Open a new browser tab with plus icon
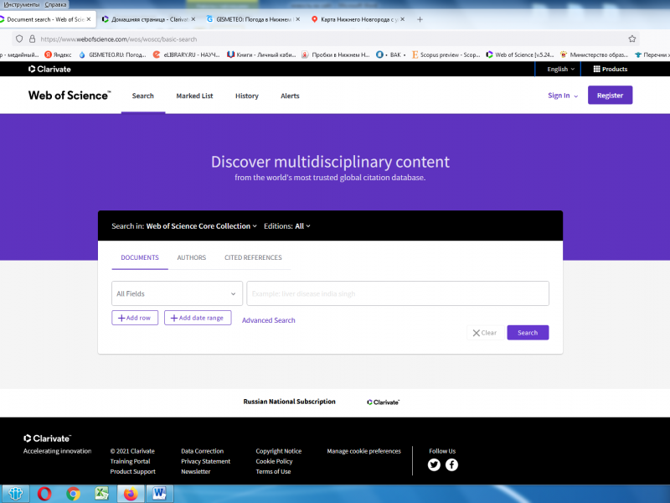 click(420, 19)
